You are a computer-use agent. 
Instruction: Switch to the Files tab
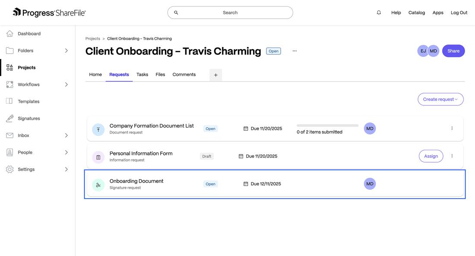tap(160, 75)
